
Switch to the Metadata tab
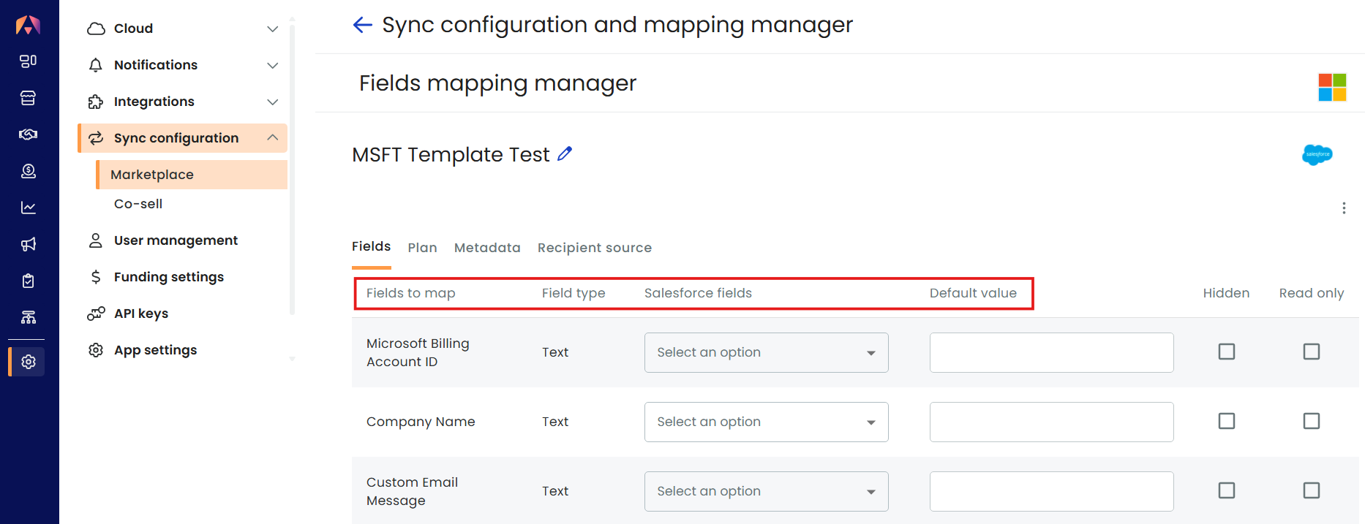(x=487, y=248)
